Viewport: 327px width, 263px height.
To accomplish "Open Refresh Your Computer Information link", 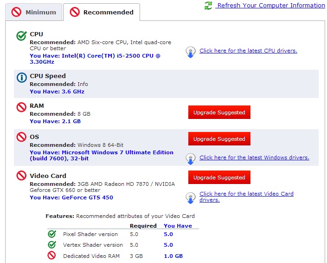I will (x=270, y=5).
